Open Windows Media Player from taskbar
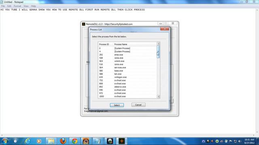Viewport: 259px width, 145px height. pyautogui.click(x=39, y=141)
